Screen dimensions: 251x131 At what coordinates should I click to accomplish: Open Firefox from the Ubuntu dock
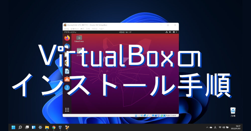click(67, 38)
